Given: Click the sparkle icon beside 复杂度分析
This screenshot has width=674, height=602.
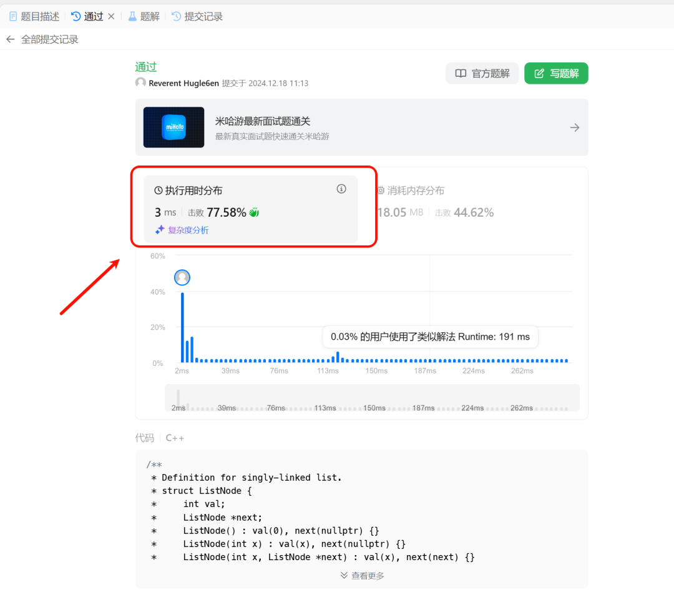Looking at the screenshot, I should click(160, 230).
